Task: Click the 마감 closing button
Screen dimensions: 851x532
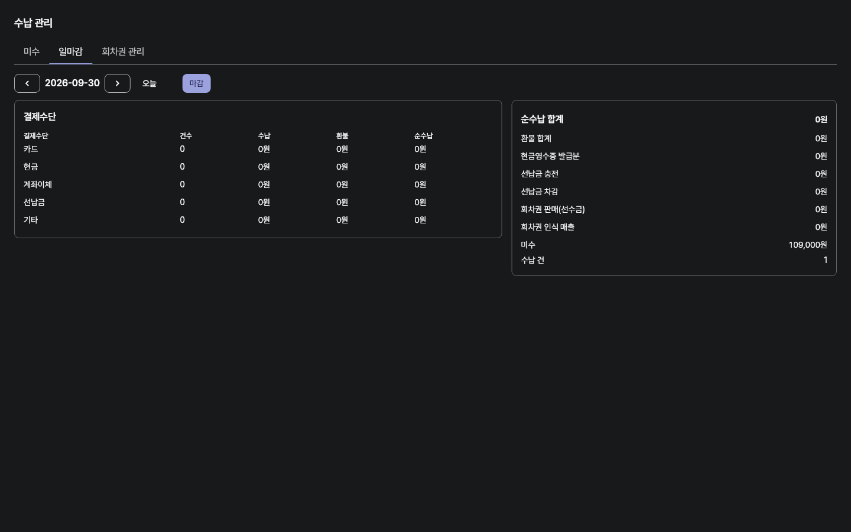Action: [196, 83]
